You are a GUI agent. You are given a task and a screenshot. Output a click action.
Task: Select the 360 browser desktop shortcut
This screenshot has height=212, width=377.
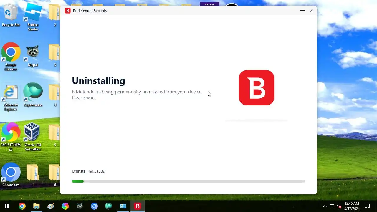[11, 137]
